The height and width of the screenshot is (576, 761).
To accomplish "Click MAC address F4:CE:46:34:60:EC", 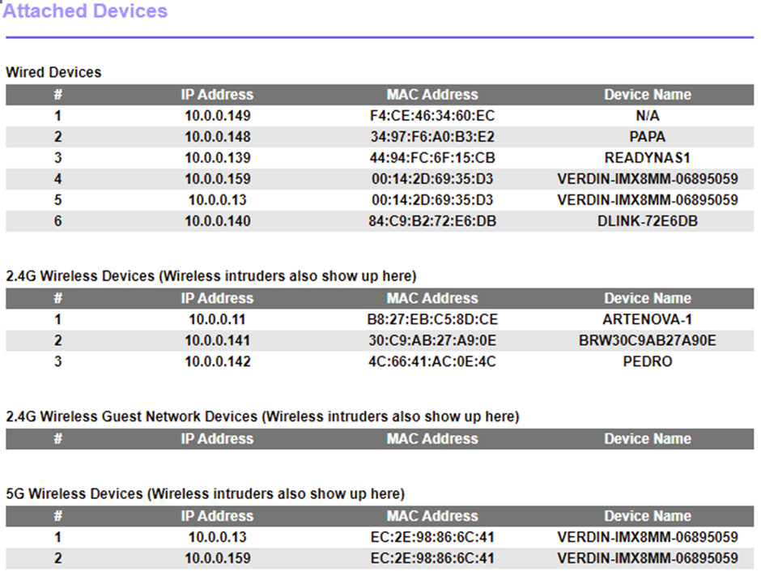I will pyautogui.click(x=432, y=116).
